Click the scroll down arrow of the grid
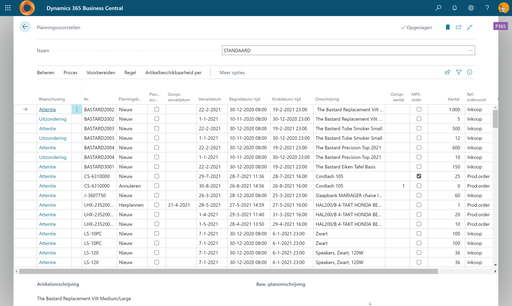The image size is (512, 306). pos(495,265)
